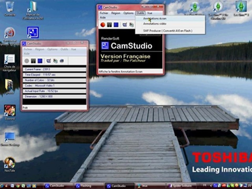Viewport: 252px width, 189px height.
Task: Open Aide menu in back CamStudio window
Action: coord(27,54)
